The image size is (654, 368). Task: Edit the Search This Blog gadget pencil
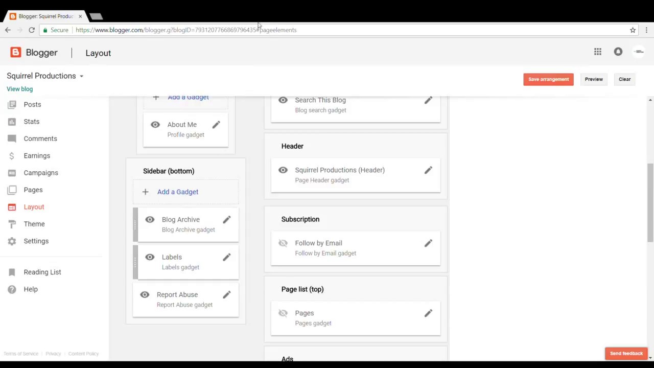click(x=428, y=100)
